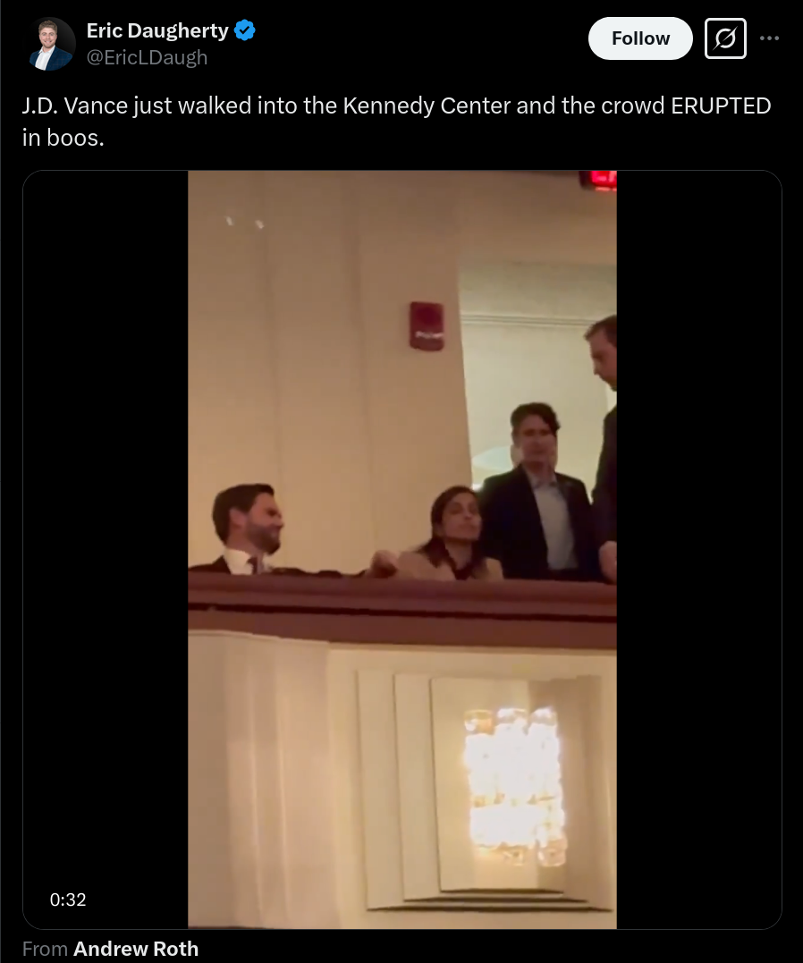Follow Eric Daugherty
803x963 pixels.
pos(640,38)
